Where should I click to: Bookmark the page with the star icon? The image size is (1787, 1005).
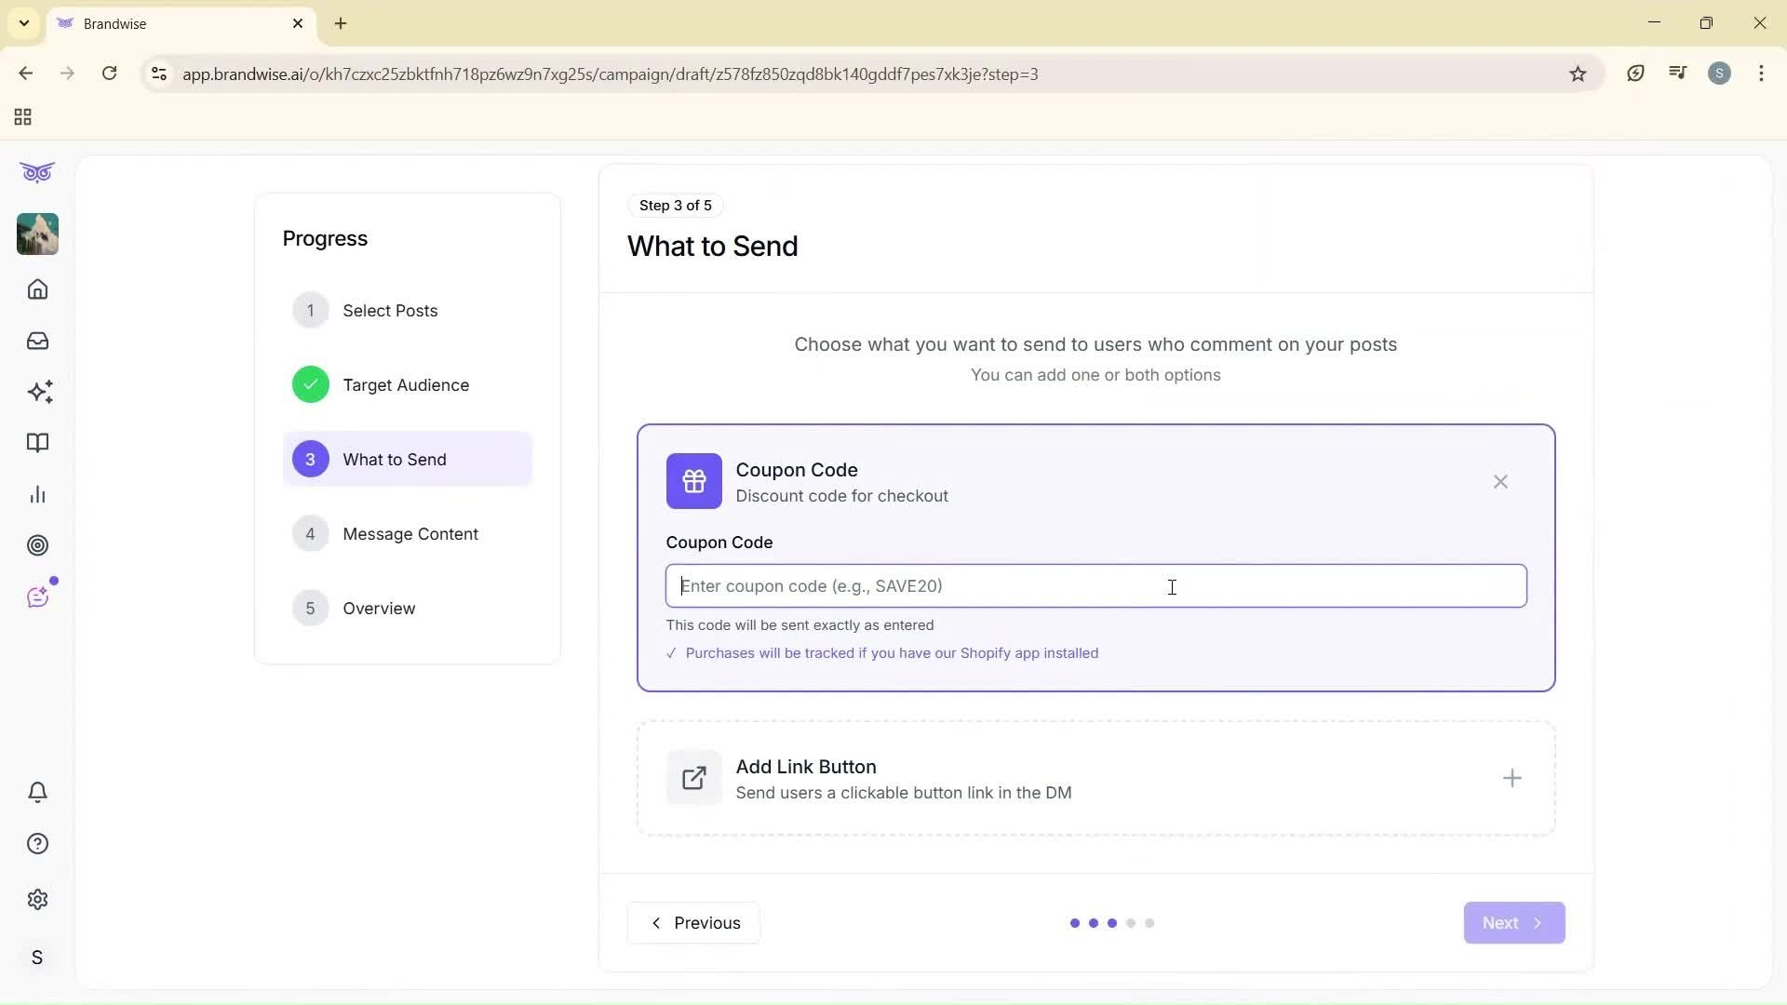click(x=1578, y=74)
